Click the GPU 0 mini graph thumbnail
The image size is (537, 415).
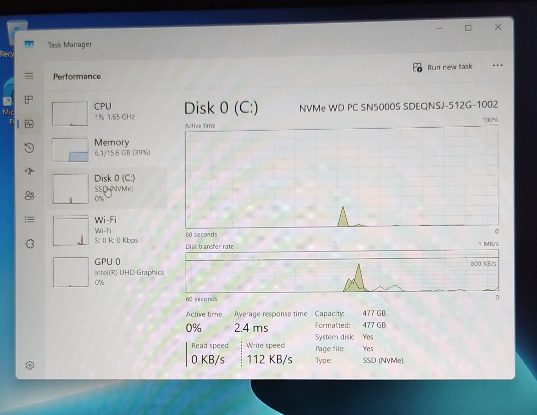pos(71,272)
